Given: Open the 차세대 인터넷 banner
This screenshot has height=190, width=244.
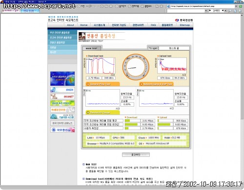Looking at the screenshot, I should pos(62,110).
